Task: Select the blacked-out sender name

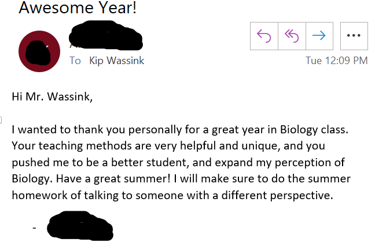Action: coord(106,36)
